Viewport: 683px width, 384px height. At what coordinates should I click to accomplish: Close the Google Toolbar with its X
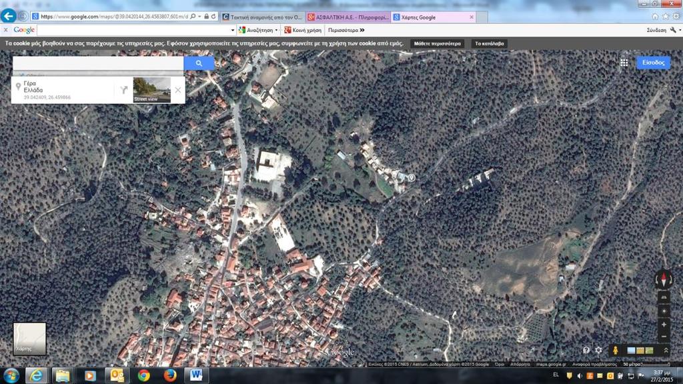click(x=5, y=30)
